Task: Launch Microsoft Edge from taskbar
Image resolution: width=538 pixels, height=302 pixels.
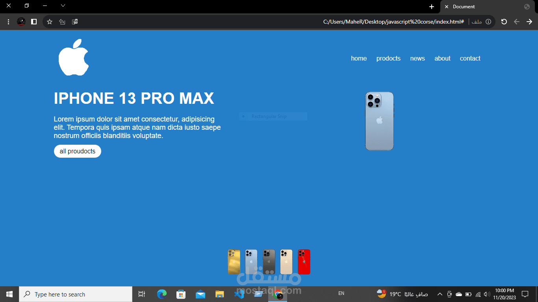Action: 162,294
